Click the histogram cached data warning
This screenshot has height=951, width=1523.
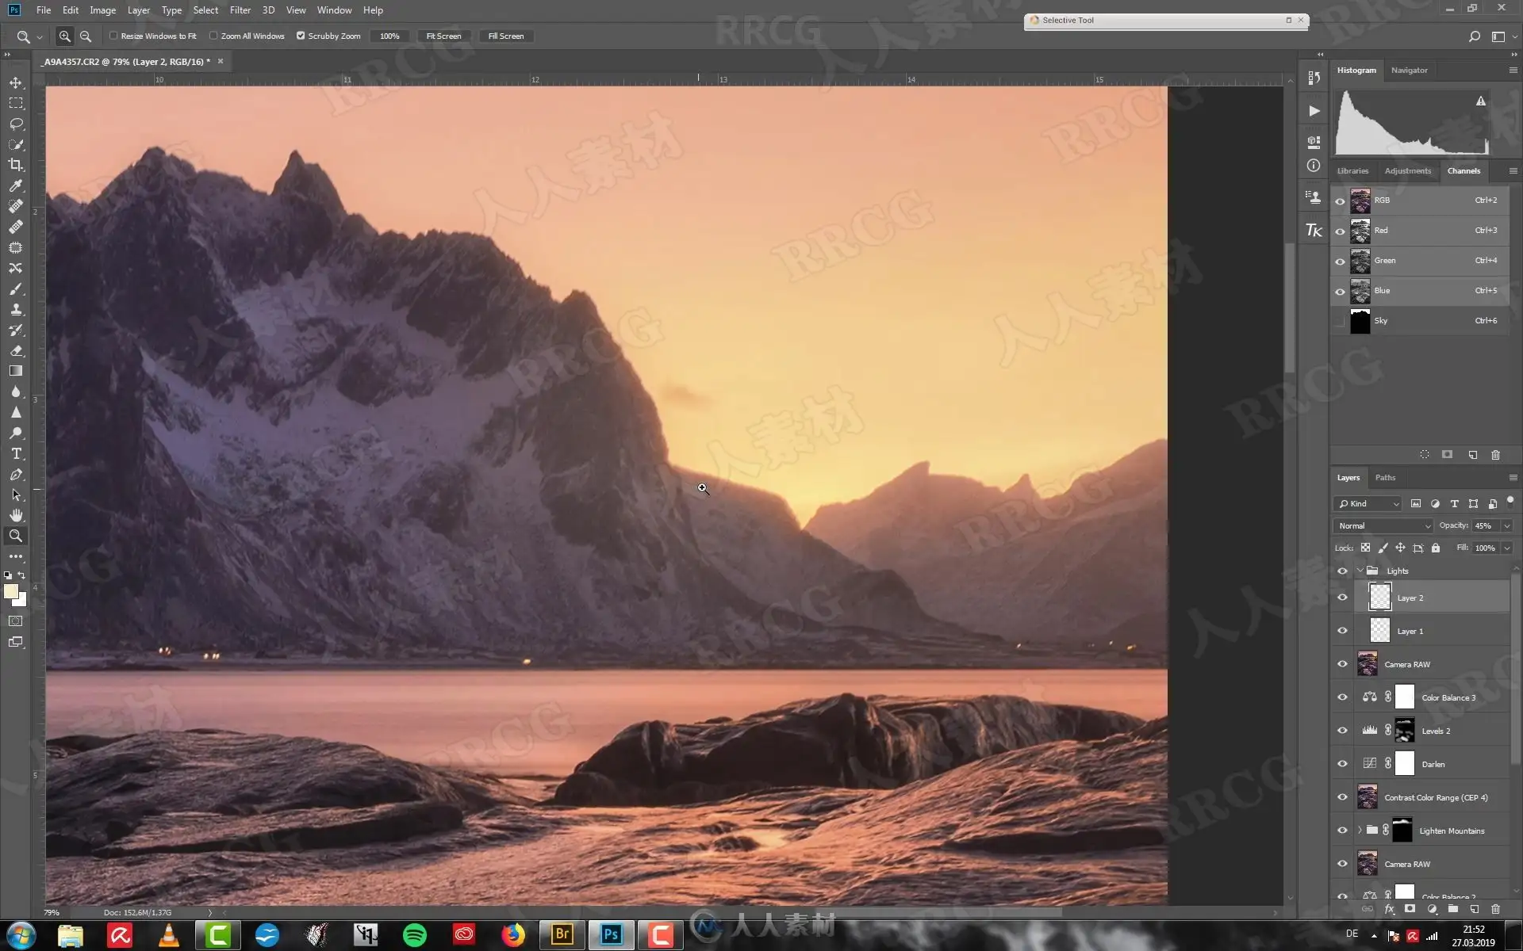pyautogui.click(x=1480, y=101)
